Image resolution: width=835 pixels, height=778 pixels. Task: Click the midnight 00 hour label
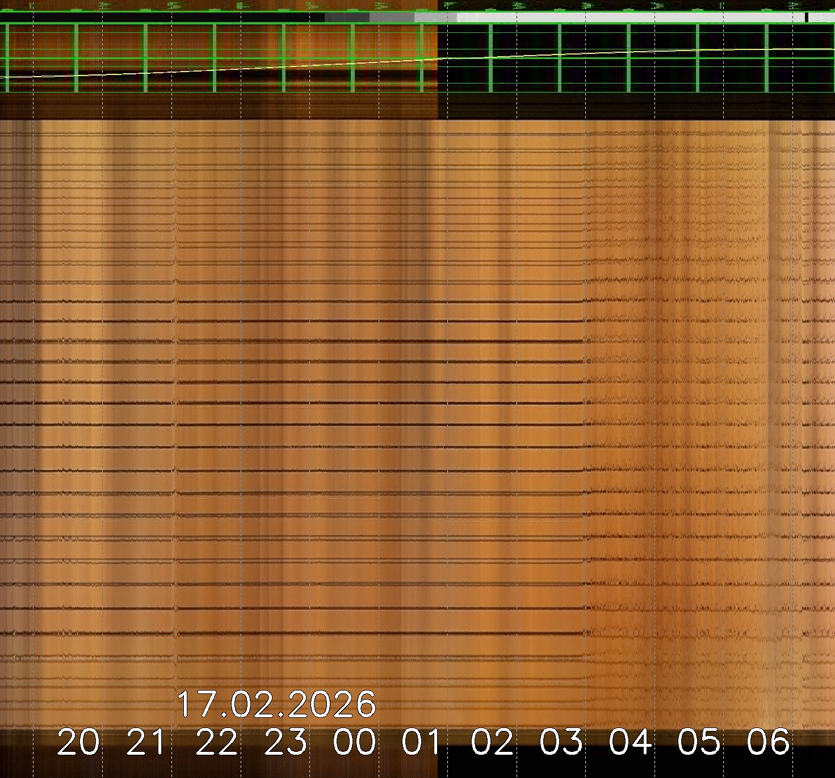pyautogui.click(x=355, y=742)
